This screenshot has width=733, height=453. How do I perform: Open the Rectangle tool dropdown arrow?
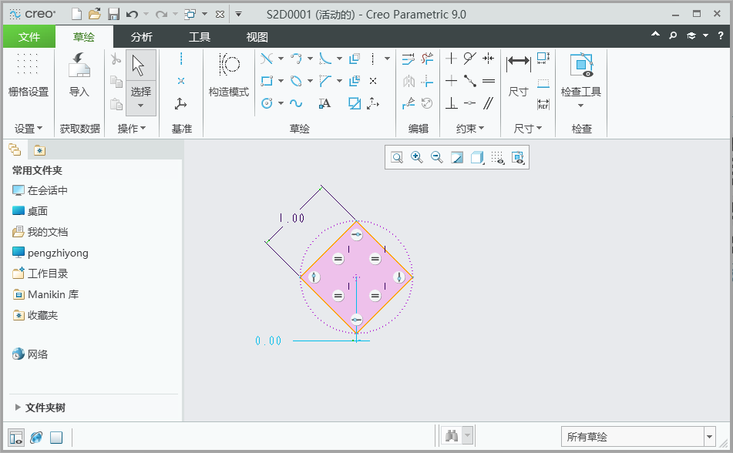click(281, 81)
